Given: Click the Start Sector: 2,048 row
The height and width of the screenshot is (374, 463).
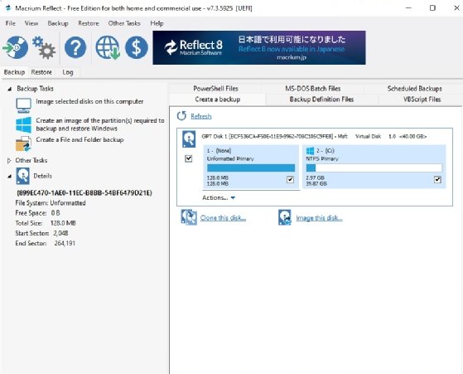Looking at the screenshot, I should tap(41, 233).
